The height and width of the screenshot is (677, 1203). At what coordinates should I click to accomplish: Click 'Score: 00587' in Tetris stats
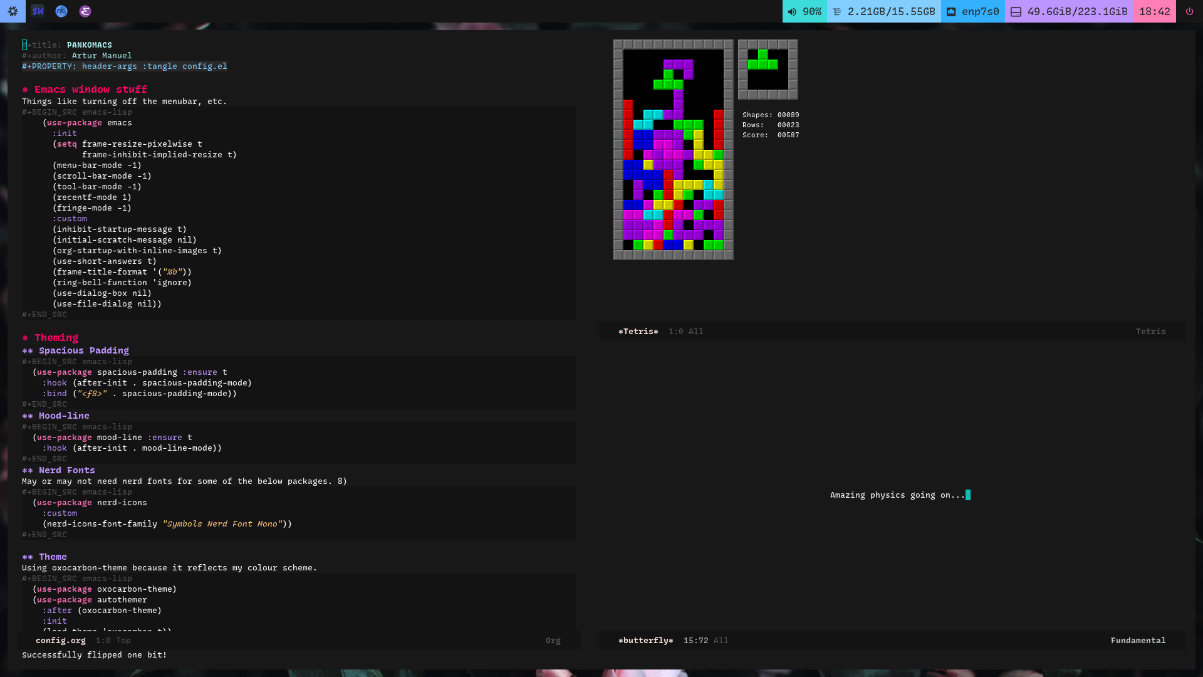pos(771,135)
